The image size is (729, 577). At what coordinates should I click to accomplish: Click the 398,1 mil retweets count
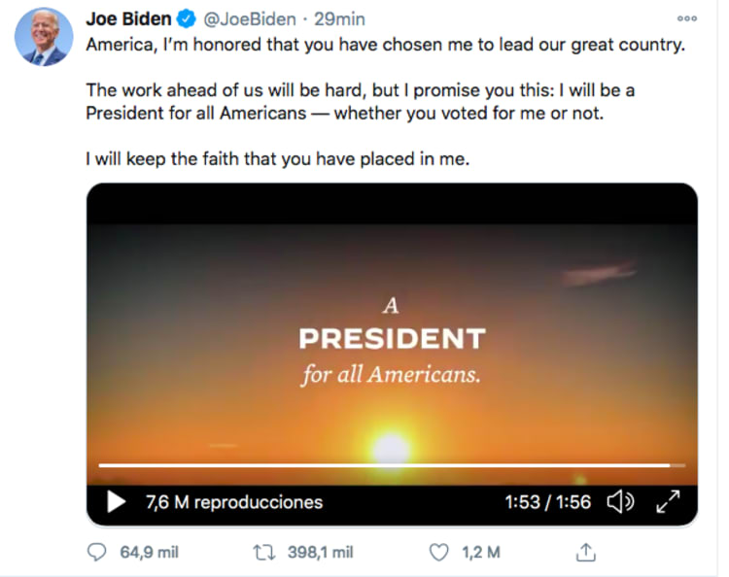pyautogui.click(x=321, y=553)
